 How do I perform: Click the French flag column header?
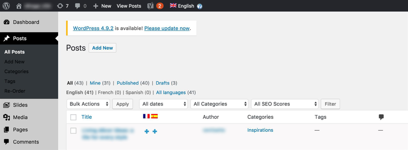click(146, 116)
